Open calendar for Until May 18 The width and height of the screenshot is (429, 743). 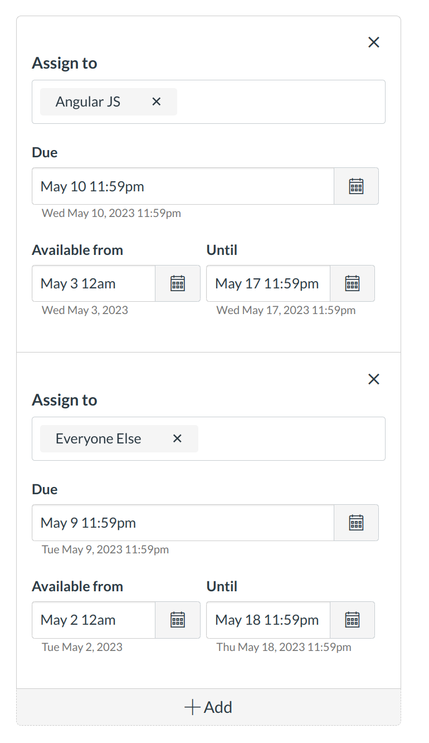352,620
